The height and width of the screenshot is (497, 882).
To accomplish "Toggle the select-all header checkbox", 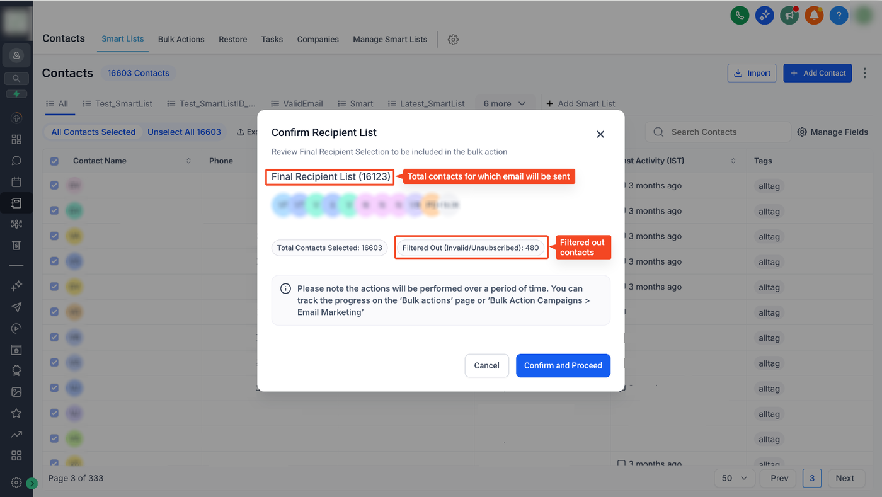I will pyautogui.click(x=54, y=161).
